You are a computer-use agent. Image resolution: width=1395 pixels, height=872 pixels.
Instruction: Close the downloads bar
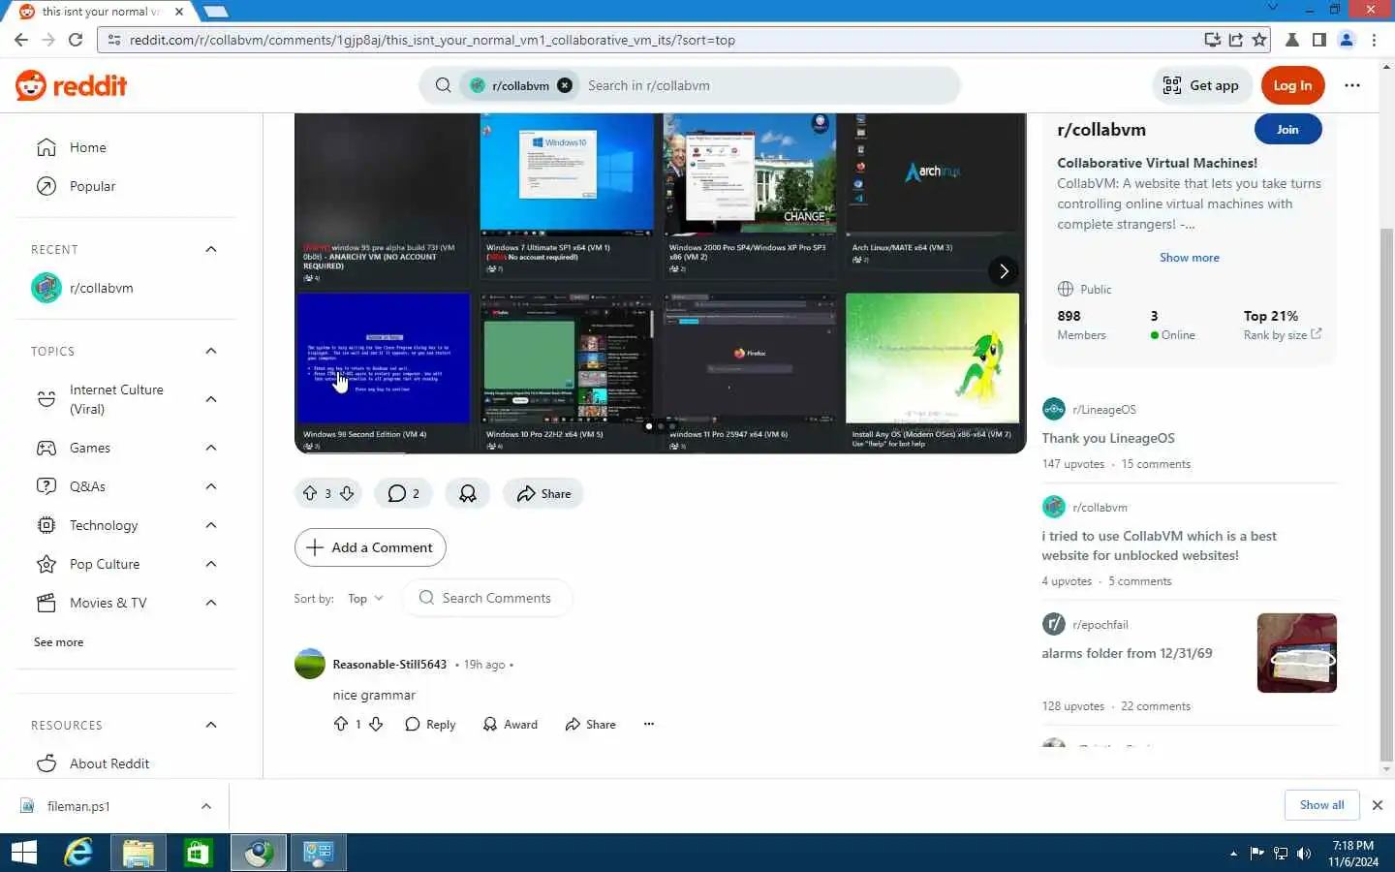pyautogui.click(x=1377, y=805)
